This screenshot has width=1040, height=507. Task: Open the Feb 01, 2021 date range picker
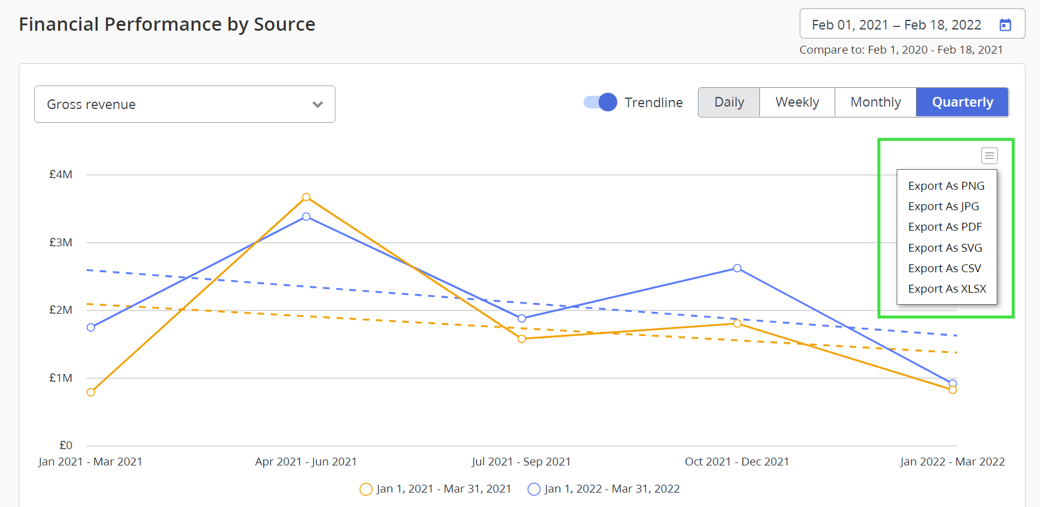(x=896, y=25)
